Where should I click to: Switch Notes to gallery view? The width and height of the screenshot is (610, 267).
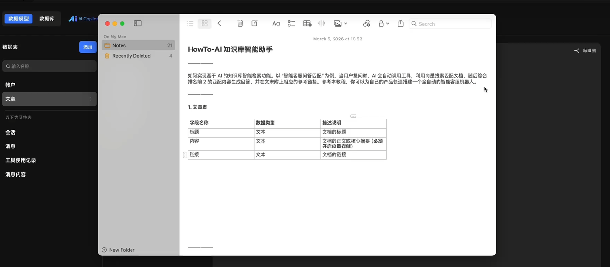(x=204, y=23)
